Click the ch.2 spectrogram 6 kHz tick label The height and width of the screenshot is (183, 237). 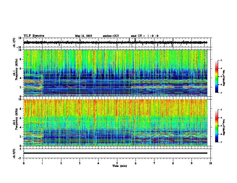(21, 118)
